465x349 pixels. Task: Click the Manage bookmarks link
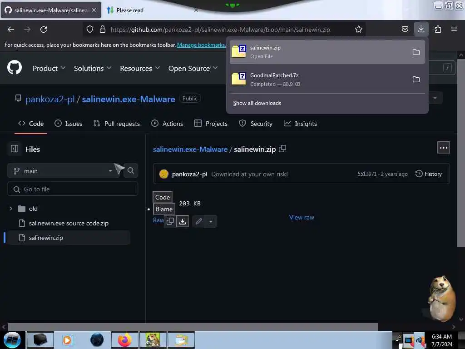click(x=201, y=45)
